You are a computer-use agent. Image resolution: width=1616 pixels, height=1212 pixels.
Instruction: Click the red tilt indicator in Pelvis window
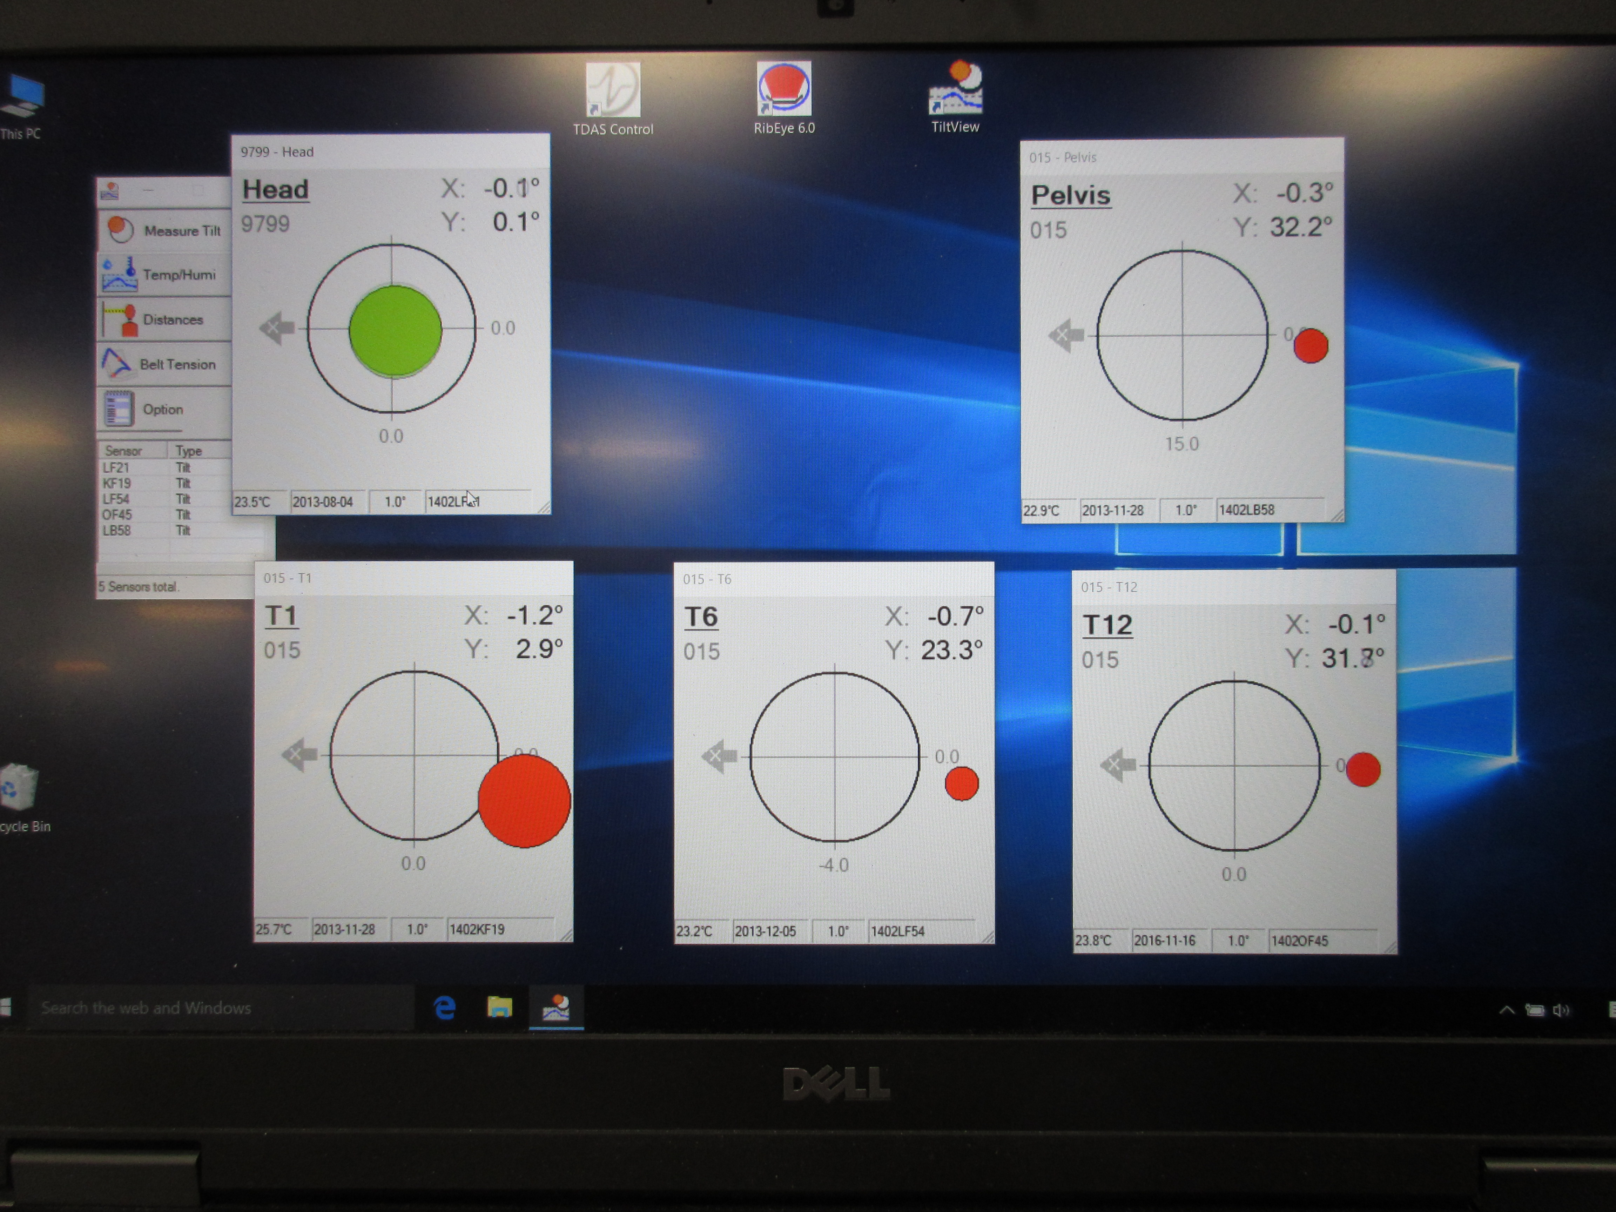tap(1311, 345)
